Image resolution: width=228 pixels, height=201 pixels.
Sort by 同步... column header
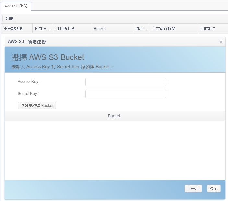pyautogui.click(x=141, y=29)
